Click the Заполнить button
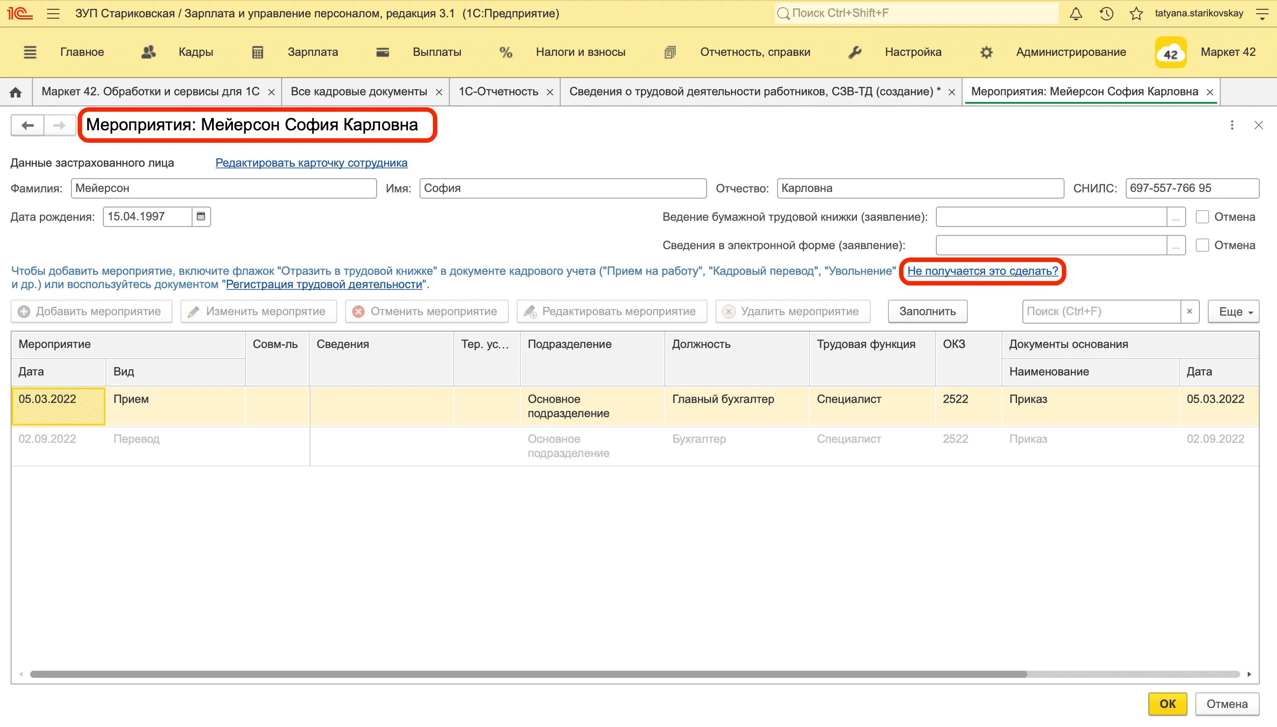 point(927,312)
